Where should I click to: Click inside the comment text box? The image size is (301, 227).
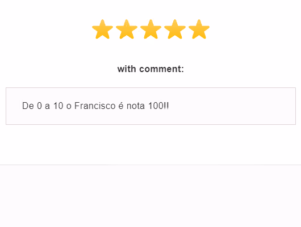tap(150, 106)
